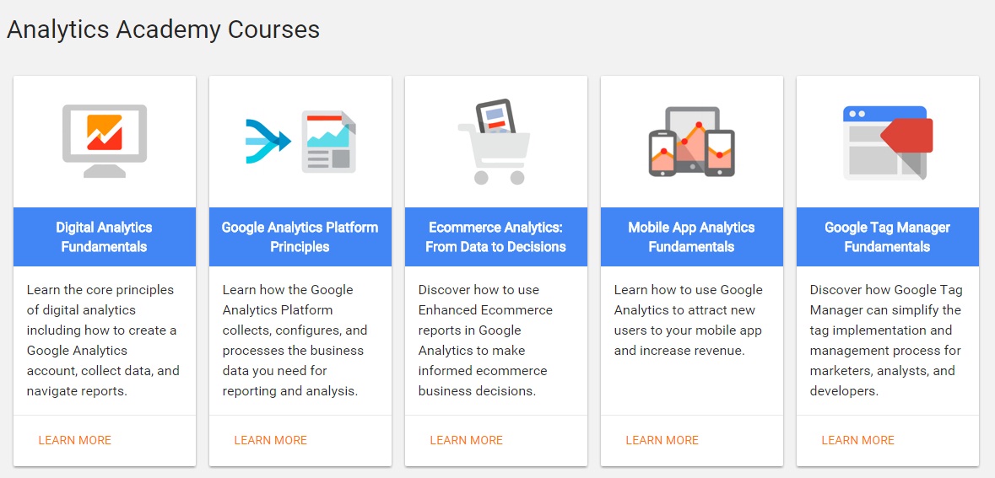Screen dimensions: 995x478
Task: Click the mobile devices graph icon
Action: pyautogui.click(x=692, y=142)
